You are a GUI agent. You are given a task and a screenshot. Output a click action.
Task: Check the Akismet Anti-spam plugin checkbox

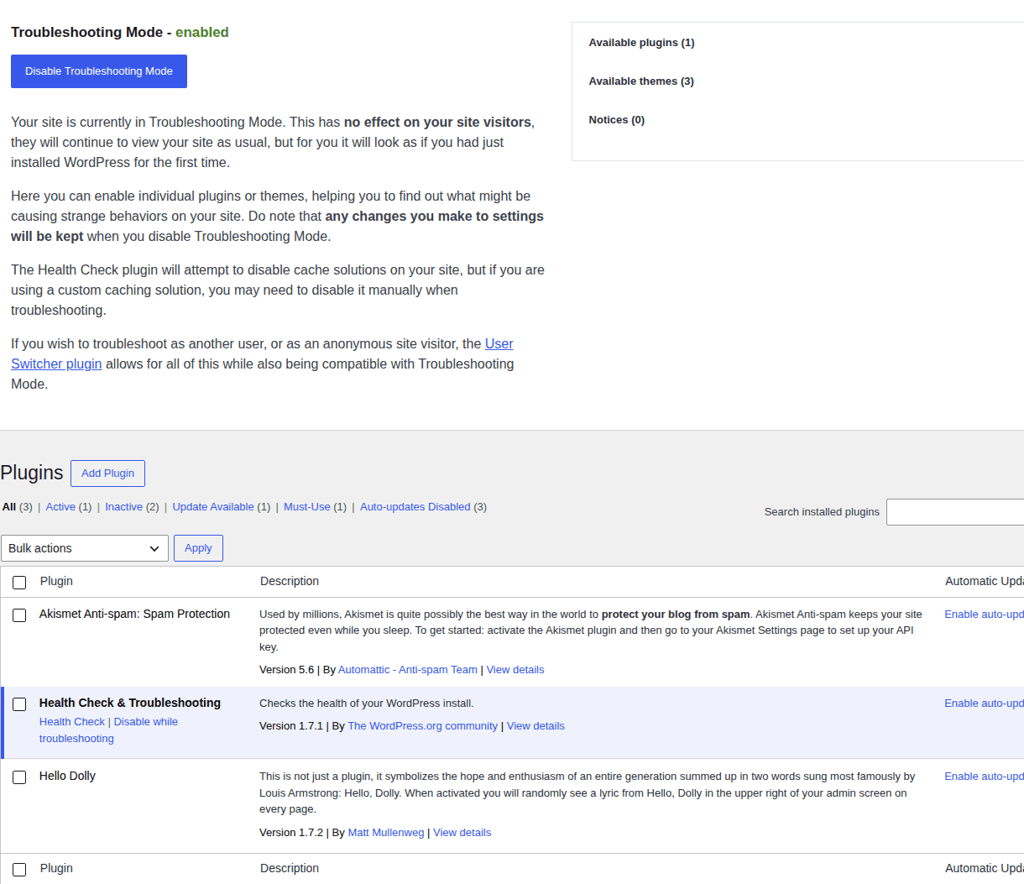click(x=19, y=615)
